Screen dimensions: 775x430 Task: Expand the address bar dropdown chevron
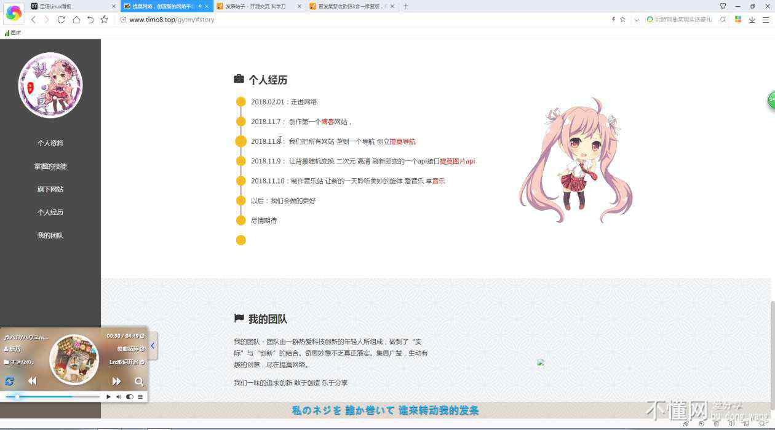[x=636, y=20]
